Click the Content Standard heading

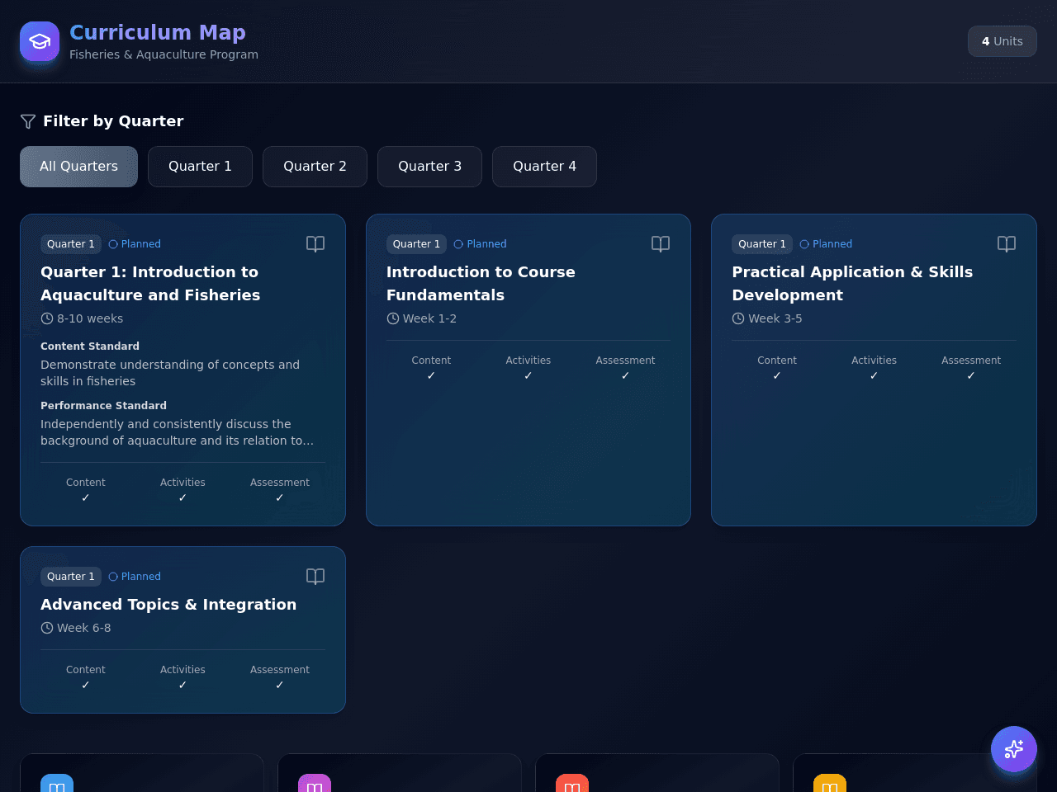[x=90, y=346]
